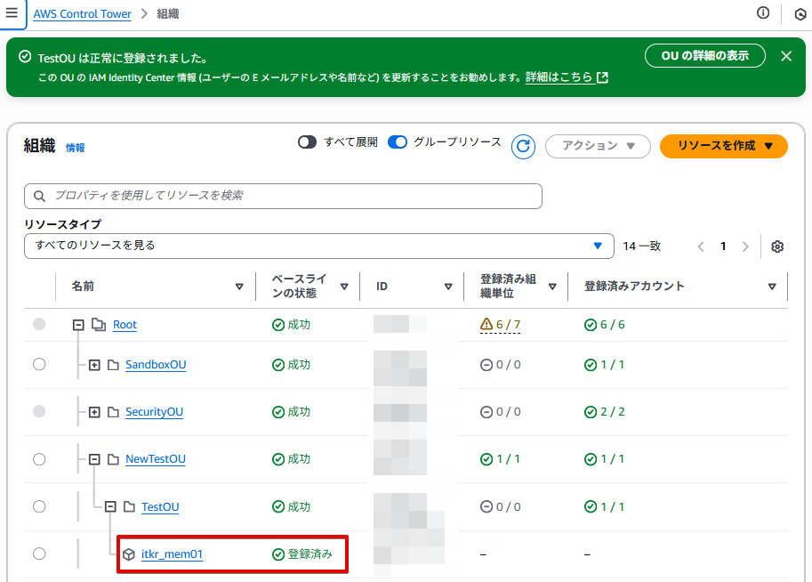This screenshot has width=812, height=582.
Task: Open the Root link
Action: [x=125, y=325]
